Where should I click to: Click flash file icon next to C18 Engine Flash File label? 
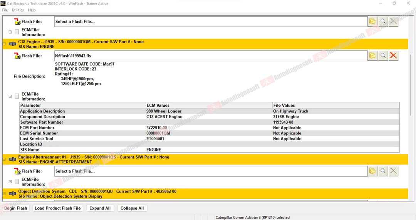coord(17,56)
